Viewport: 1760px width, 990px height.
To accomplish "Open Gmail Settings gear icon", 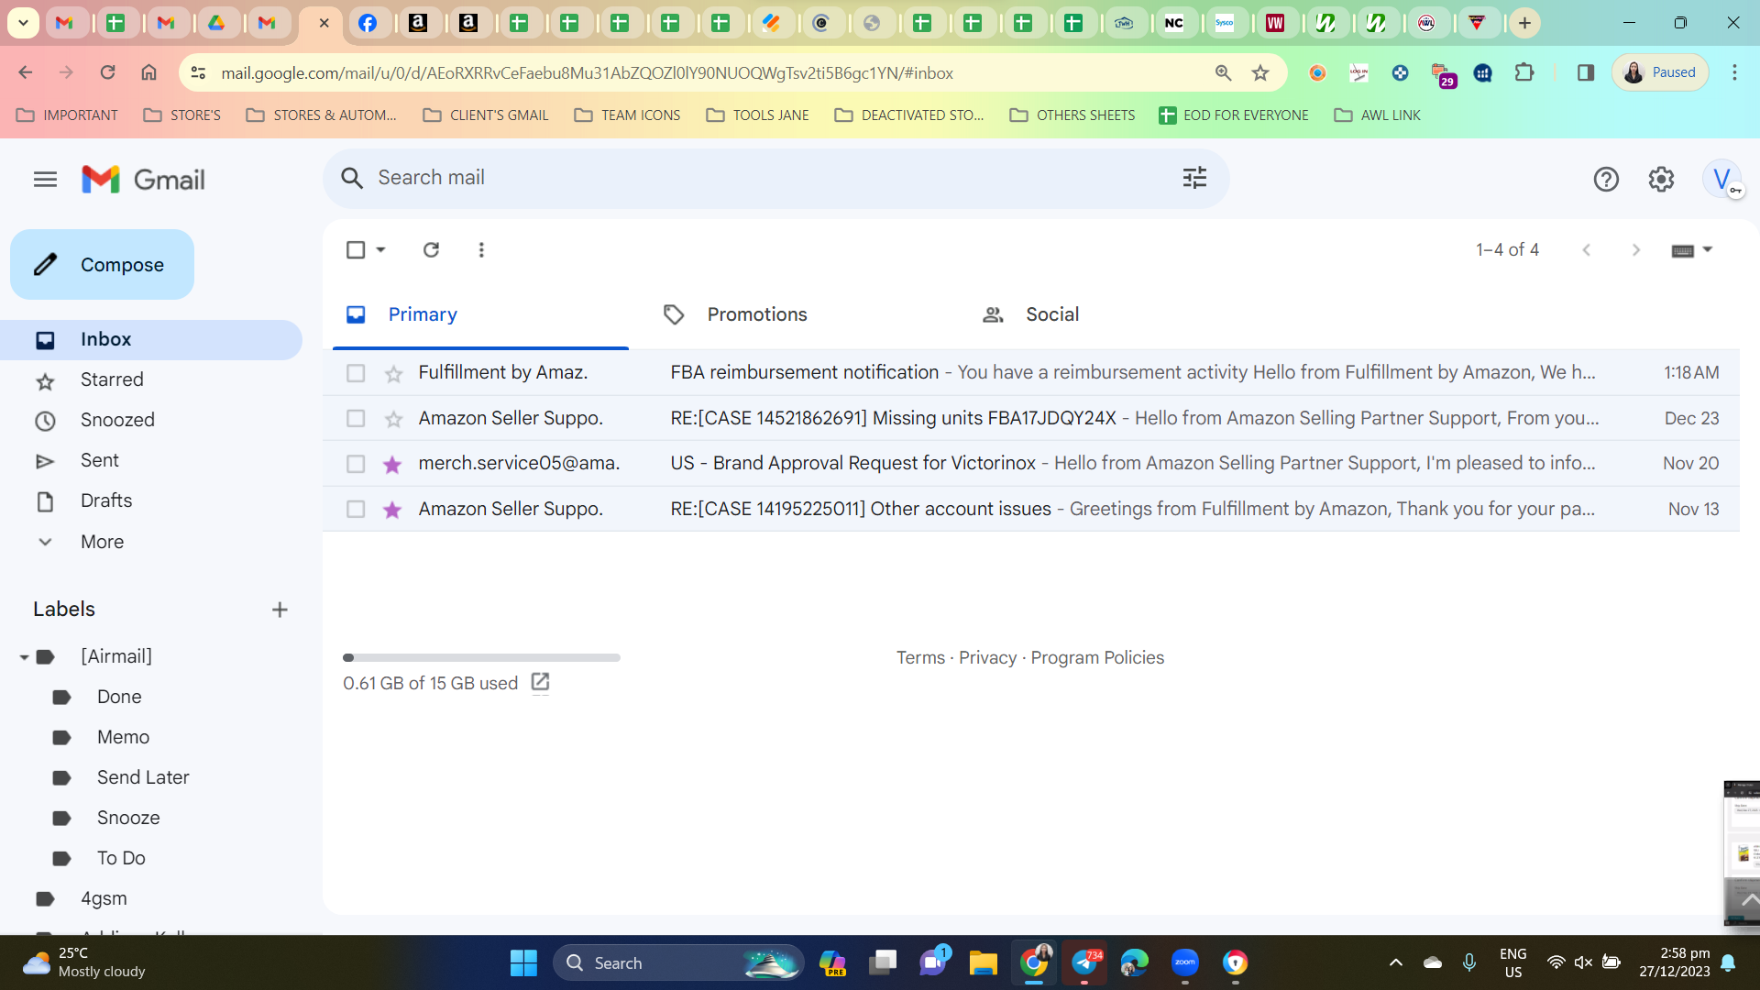I will coord(1661,180).
